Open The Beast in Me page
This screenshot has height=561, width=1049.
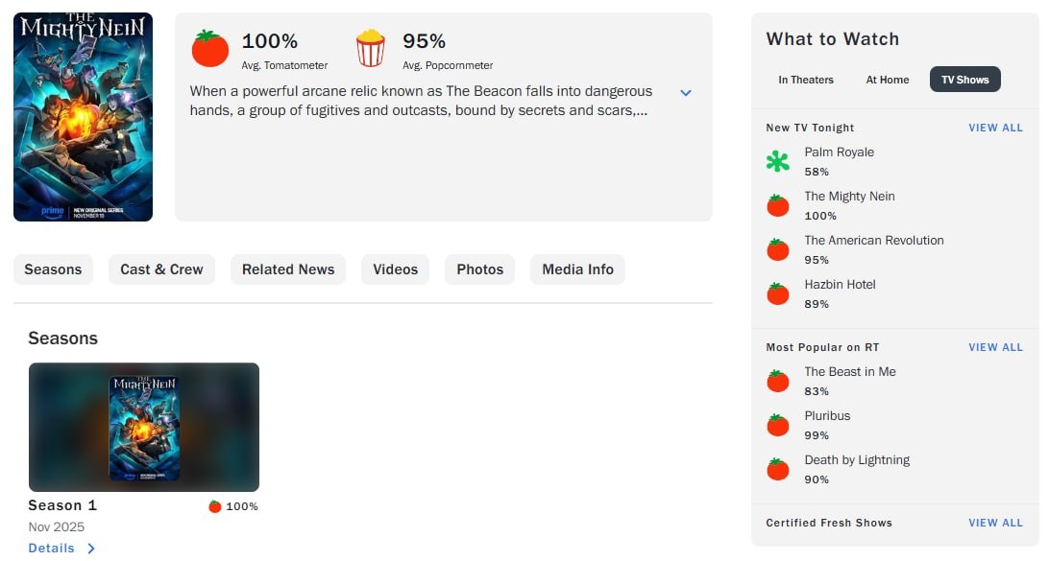tap(849, 372)
